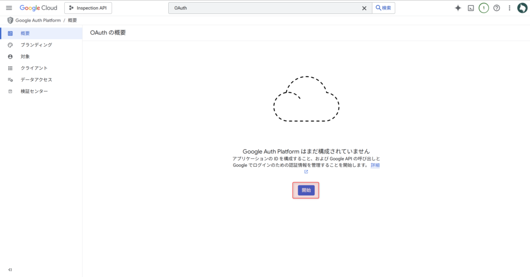The height and width of the screenshot is (277, 530).
Task: Click the Gemini sparkle icon
Action: [458, 8]
